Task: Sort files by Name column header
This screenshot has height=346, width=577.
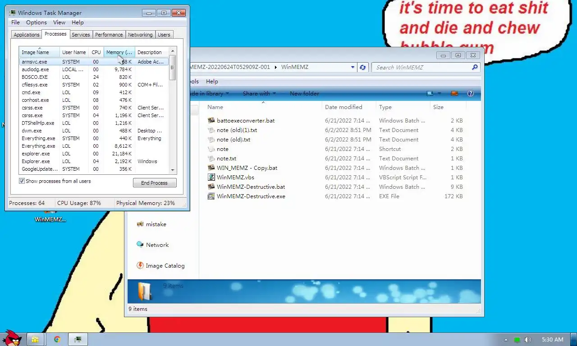Action: 263,107
